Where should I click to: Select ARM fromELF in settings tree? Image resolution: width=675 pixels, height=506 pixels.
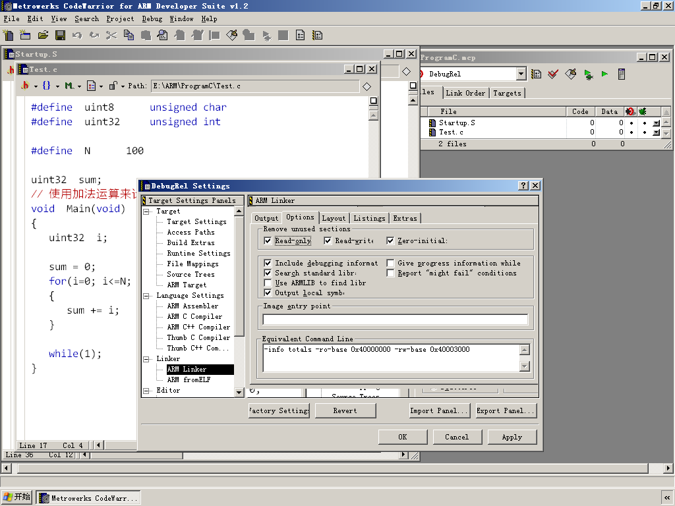coord(189,380)
